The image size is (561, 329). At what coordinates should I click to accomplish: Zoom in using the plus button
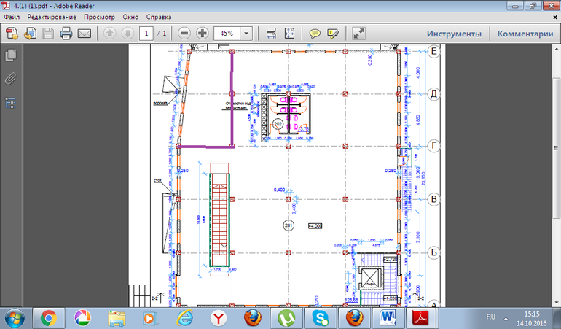202,34
